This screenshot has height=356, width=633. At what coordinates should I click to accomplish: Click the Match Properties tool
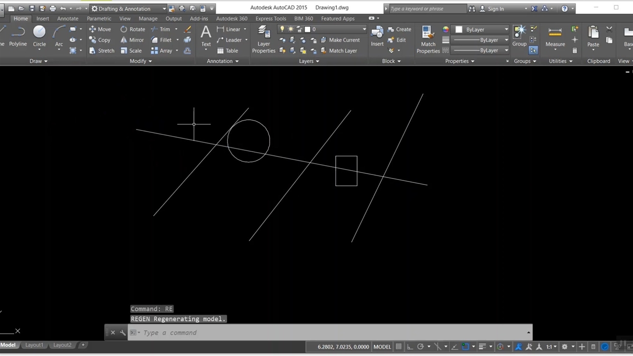click(x=428, y=39)
